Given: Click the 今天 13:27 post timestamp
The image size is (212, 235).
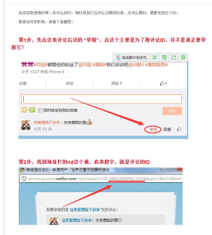Looking at the screenshot, I should pos(30,72).
